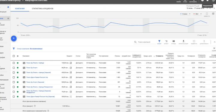Click the status dot column header
The width and height of the screenshot is (216, 112).
(x=18, y=56)
